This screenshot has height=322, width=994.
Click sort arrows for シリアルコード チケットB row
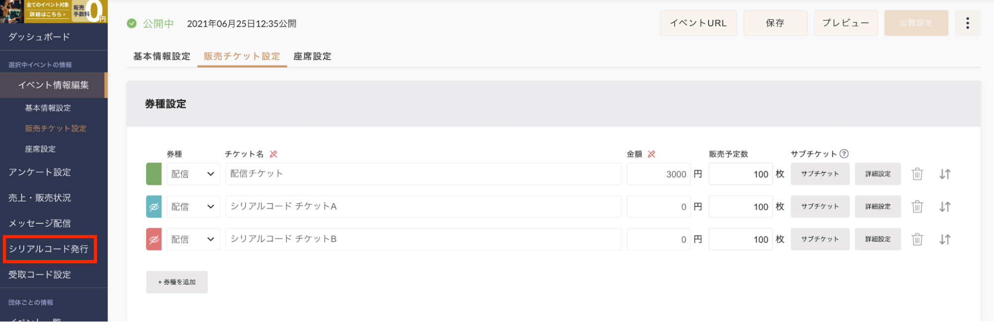click(945, 240)
